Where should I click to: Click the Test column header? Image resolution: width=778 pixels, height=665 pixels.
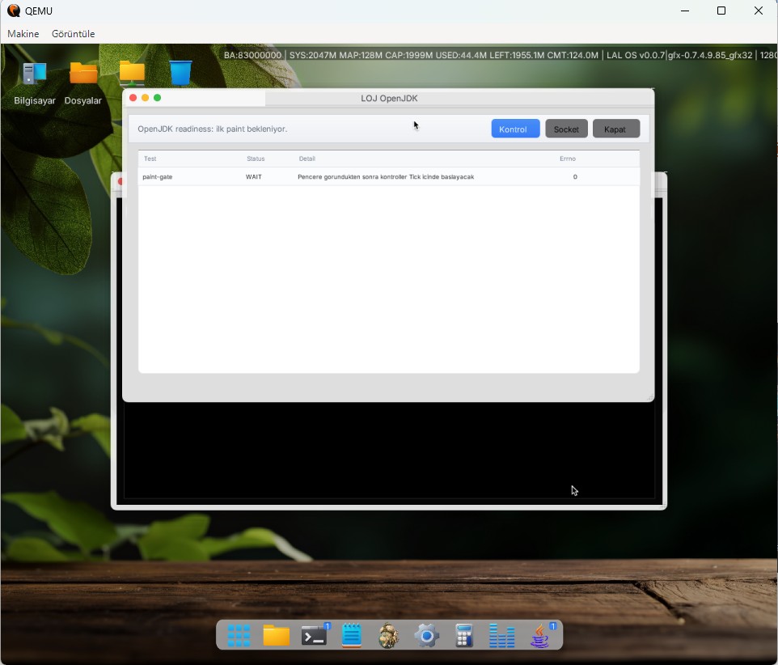pyautogui.click(x=150, y=159)
